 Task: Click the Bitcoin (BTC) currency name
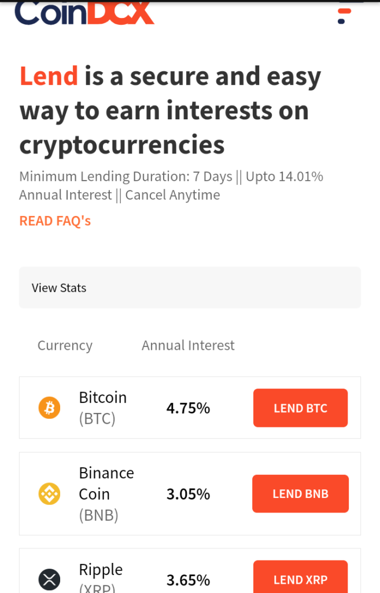103,408
